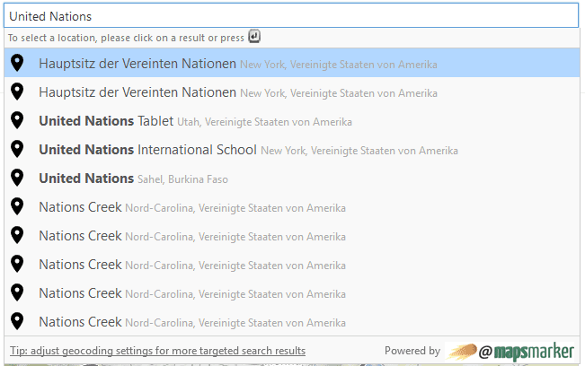Choose the second Hauptsitz der Vereinten Nationen entry
Screen dimensions: 585x366
(292, 91)
